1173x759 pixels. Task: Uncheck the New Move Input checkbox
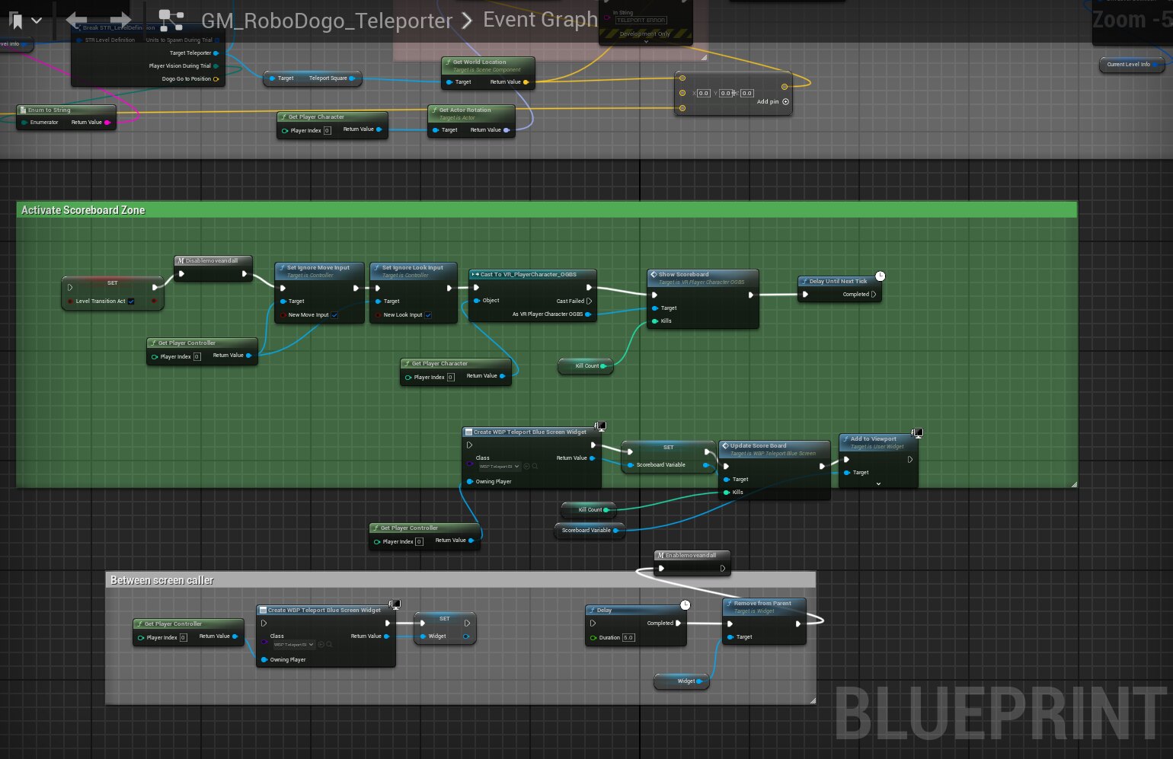[334, 315]
